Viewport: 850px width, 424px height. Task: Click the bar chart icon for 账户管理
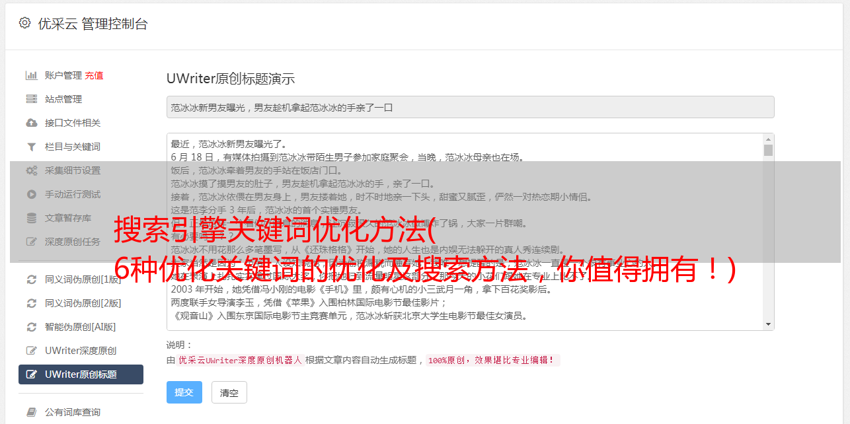click(31, 75)
